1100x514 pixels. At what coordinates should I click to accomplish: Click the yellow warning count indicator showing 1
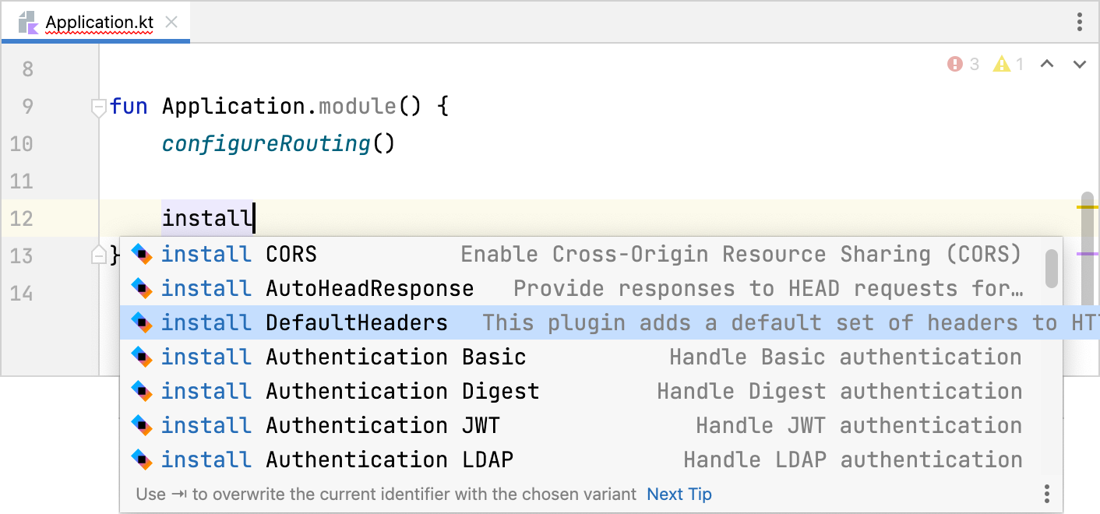(x=1009, y=64)
